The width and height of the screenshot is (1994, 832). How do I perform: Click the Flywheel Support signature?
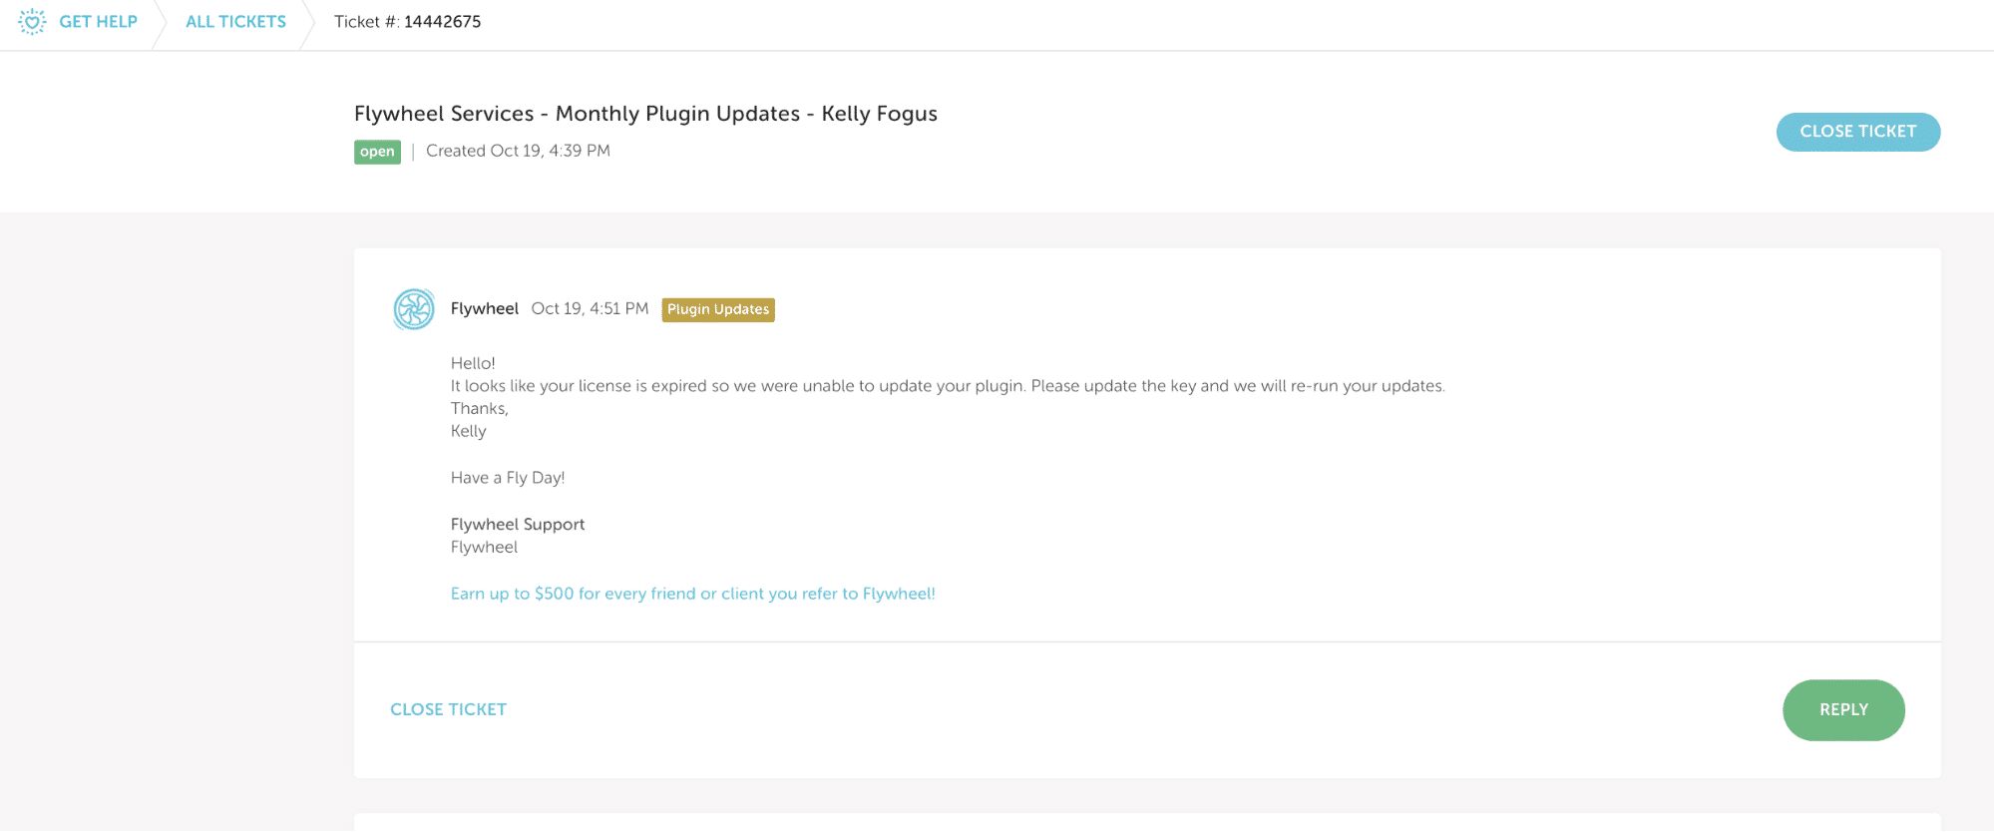517,525
